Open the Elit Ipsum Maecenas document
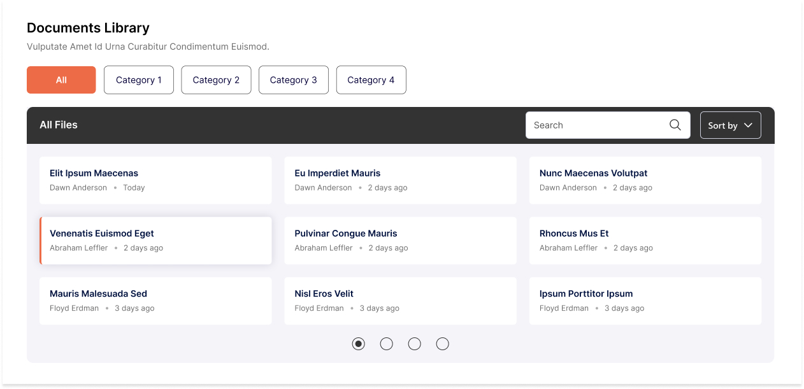The image size is (804, 389). point(155,180)
